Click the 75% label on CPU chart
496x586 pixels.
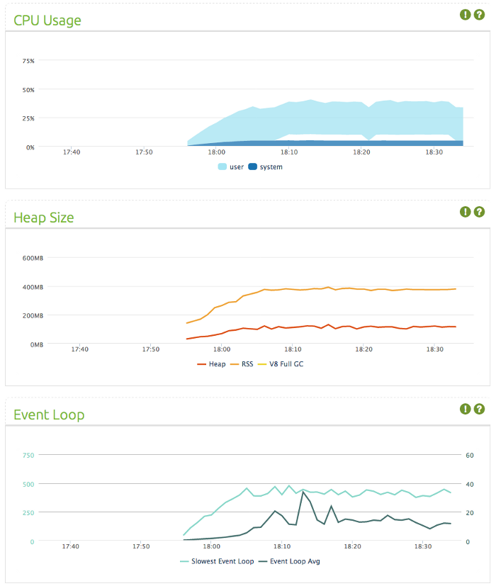click(28, 61)
